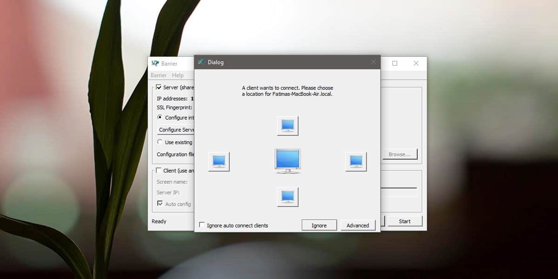Click the Browse... button
Viewport: 558px width, 279px height.
399,154
